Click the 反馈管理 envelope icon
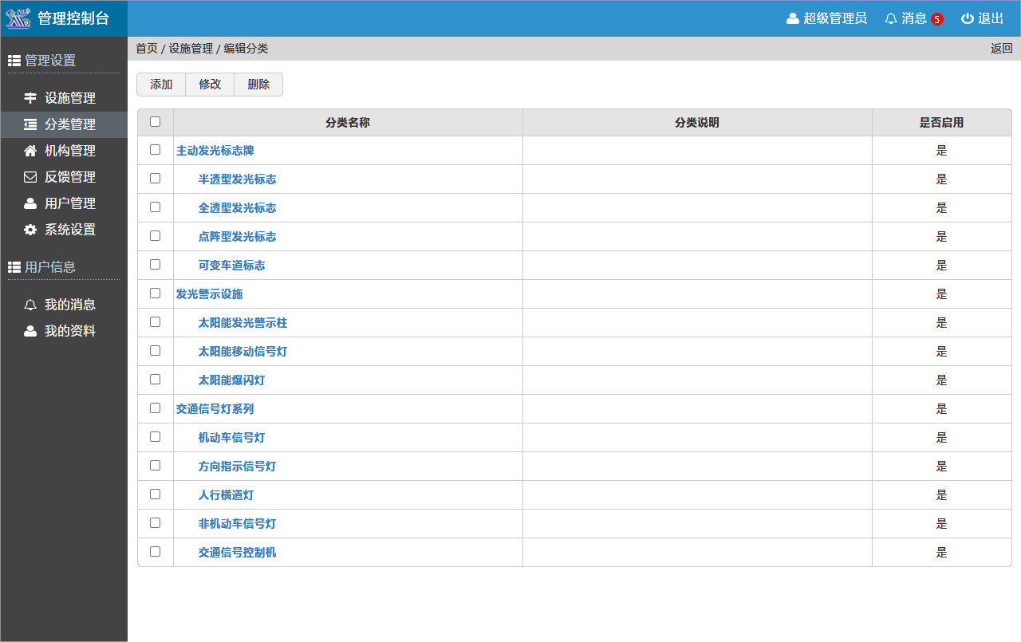1021x642 pixels. coord(30,177)
